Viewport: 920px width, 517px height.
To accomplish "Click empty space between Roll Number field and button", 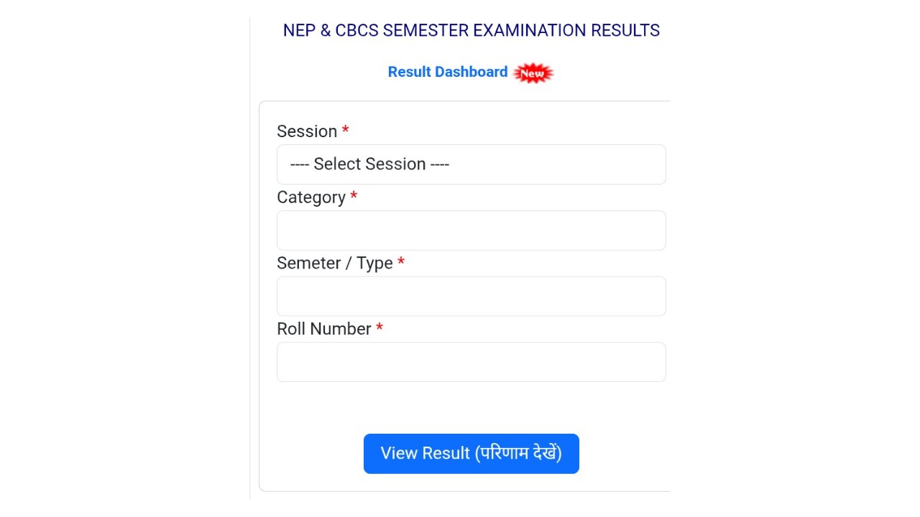I will [x=471, y=407].
